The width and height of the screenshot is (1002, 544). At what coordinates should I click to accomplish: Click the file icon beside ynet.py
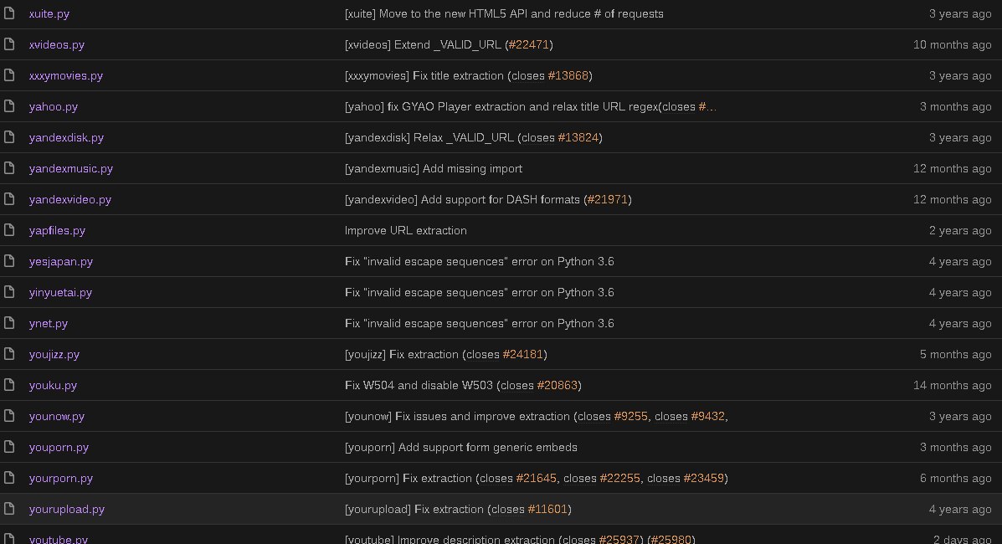[9, 323]
